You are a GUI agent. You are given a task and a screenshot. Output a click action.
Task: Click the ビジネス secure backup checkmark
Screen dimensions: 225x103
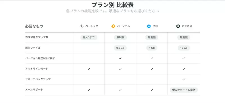pos(184,80)
